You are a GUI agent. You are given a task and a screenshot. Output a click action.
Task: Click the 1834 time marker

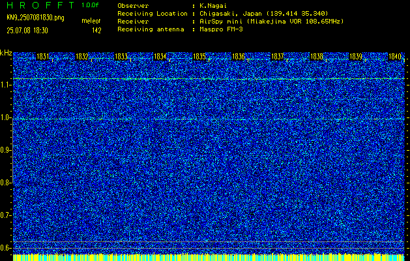click(x=160, y=56)
